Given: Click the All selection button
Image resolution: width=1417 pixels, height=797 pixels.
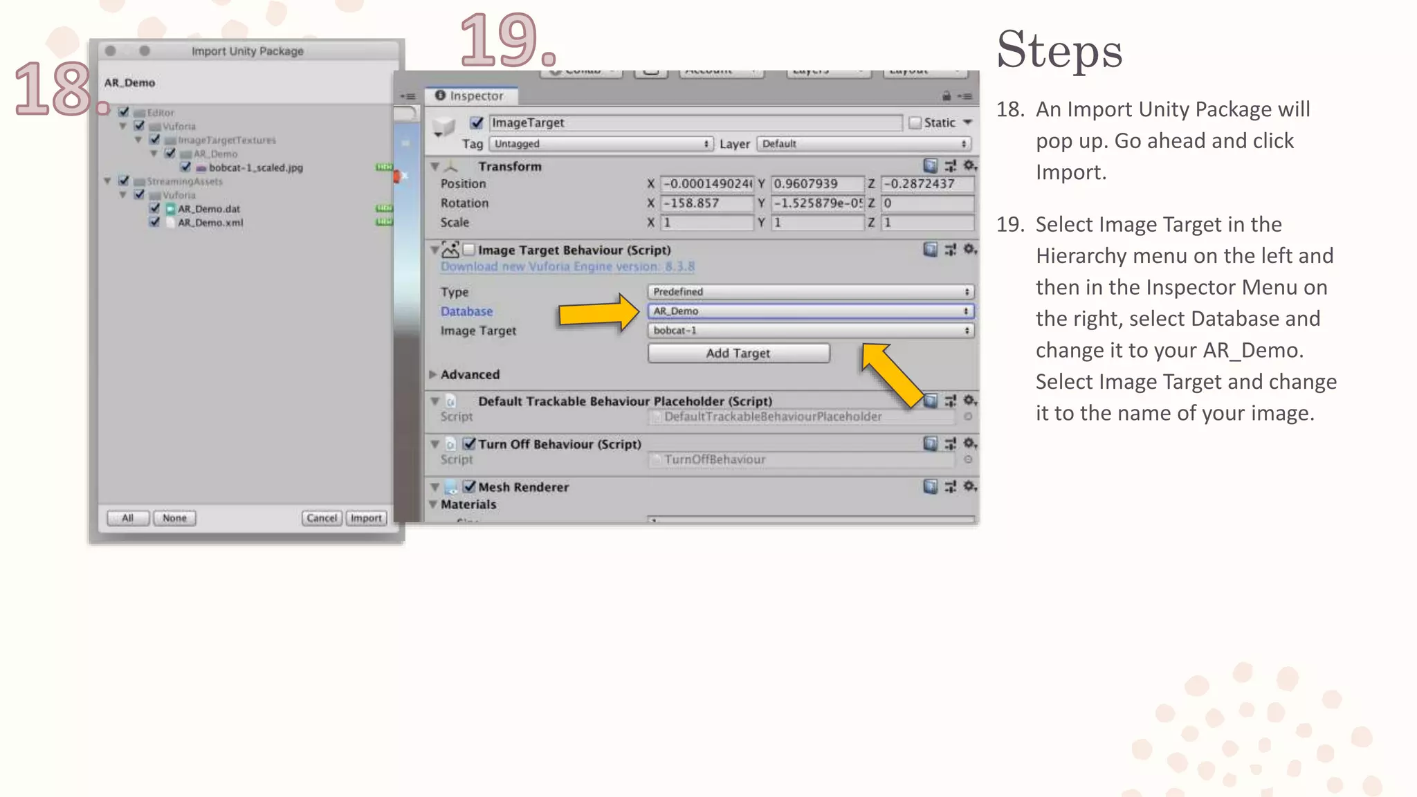Looking at the screenshot, I should (x=128, y=518).
